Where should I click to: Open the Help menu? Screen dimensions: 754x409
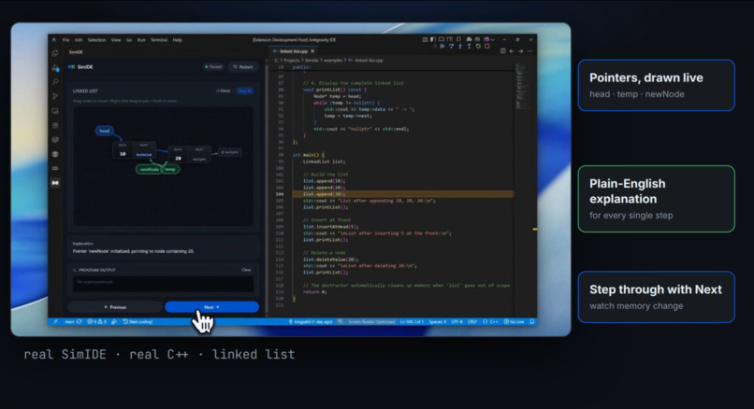(x=178, y=40)
